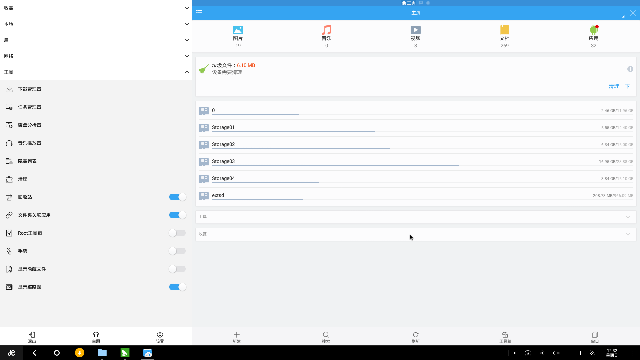Select 设置 (Settings) tab in bottom bar
The image size is (640, 360).
[x=160, y=337]
